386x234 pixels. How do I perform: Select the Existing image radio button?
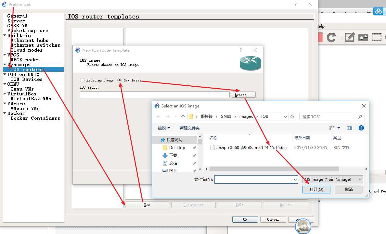[x=82, y=80]
